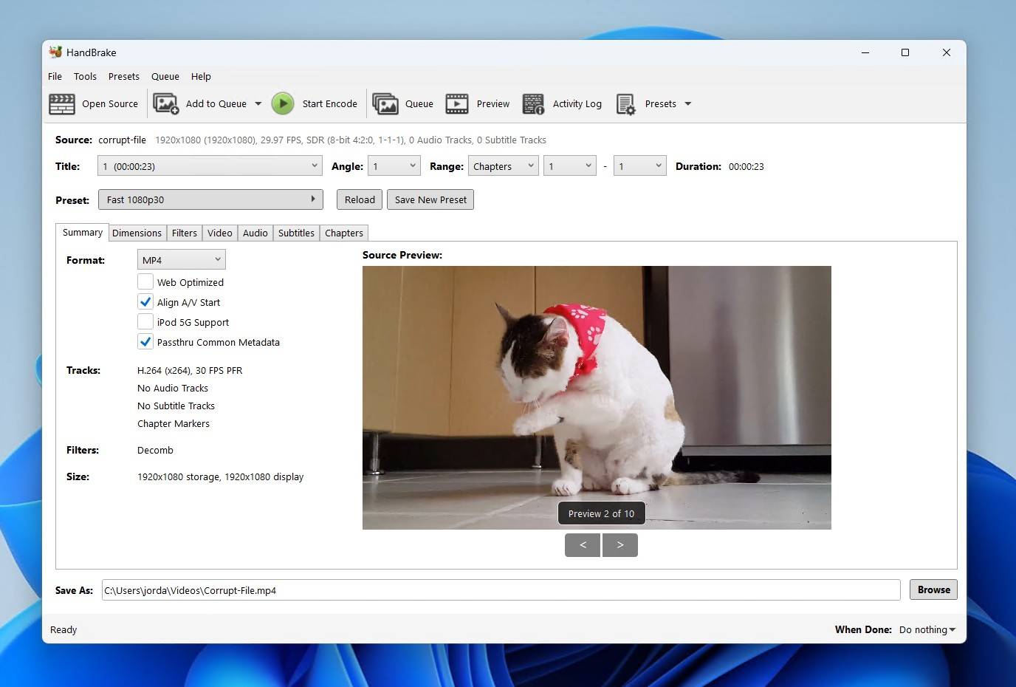The height and width of the screenshot is (687, 1016).
Task: Click the corrupt-file source name
Action: pyautogui.click(x=122, y=140)
